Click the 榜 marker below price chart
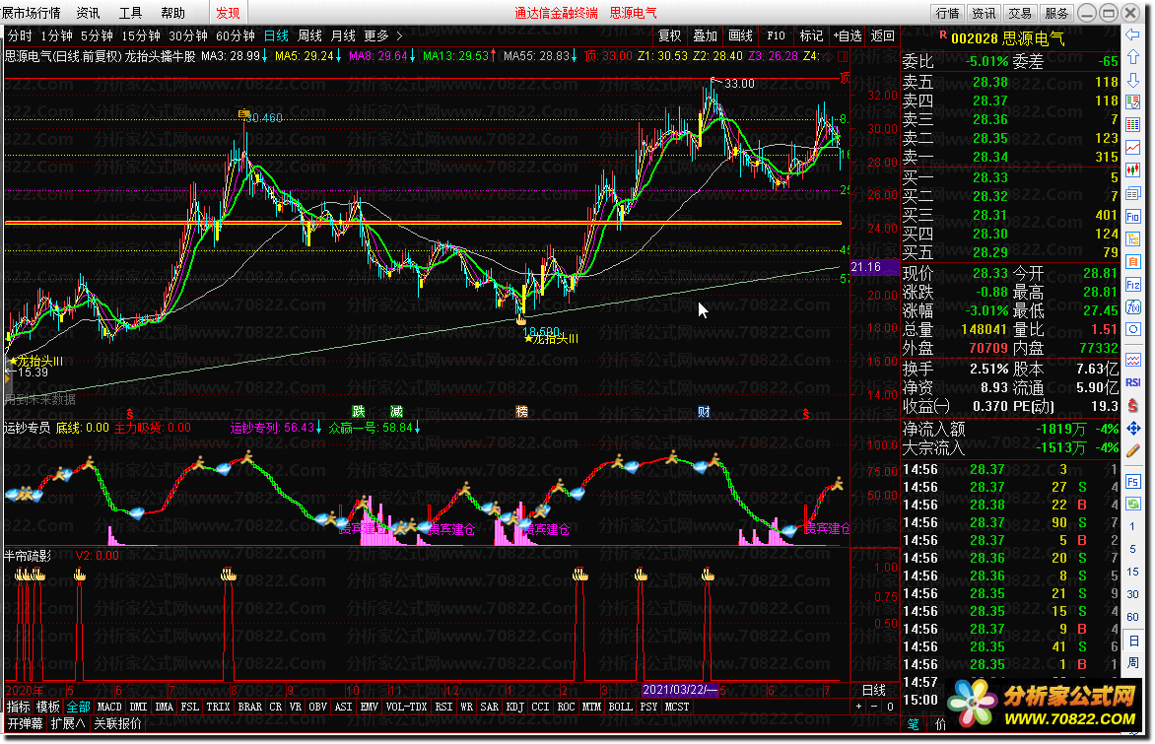The width and height of the screenshot is (1155, 744). click(x=521, y=412)
